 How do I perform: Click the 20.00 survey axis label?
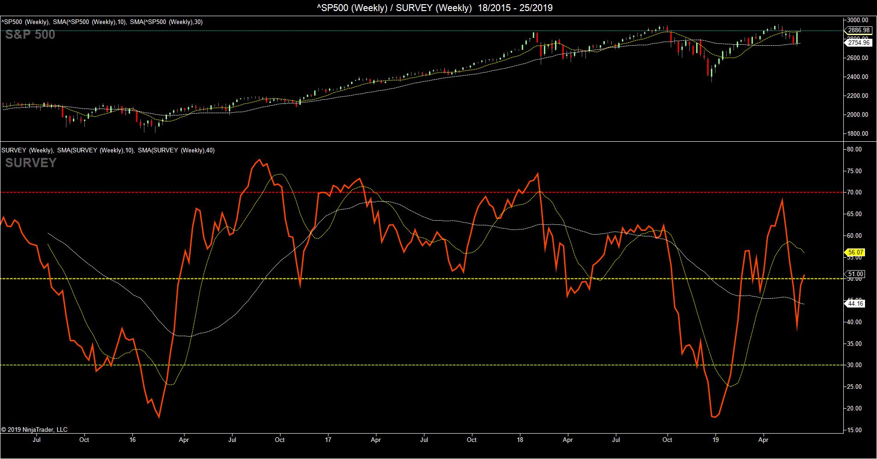click(x=855, y=409)
